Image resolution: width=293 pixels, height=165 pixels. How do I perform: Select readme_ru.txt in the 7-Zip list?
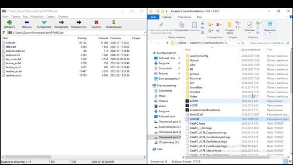coord(13,75)
